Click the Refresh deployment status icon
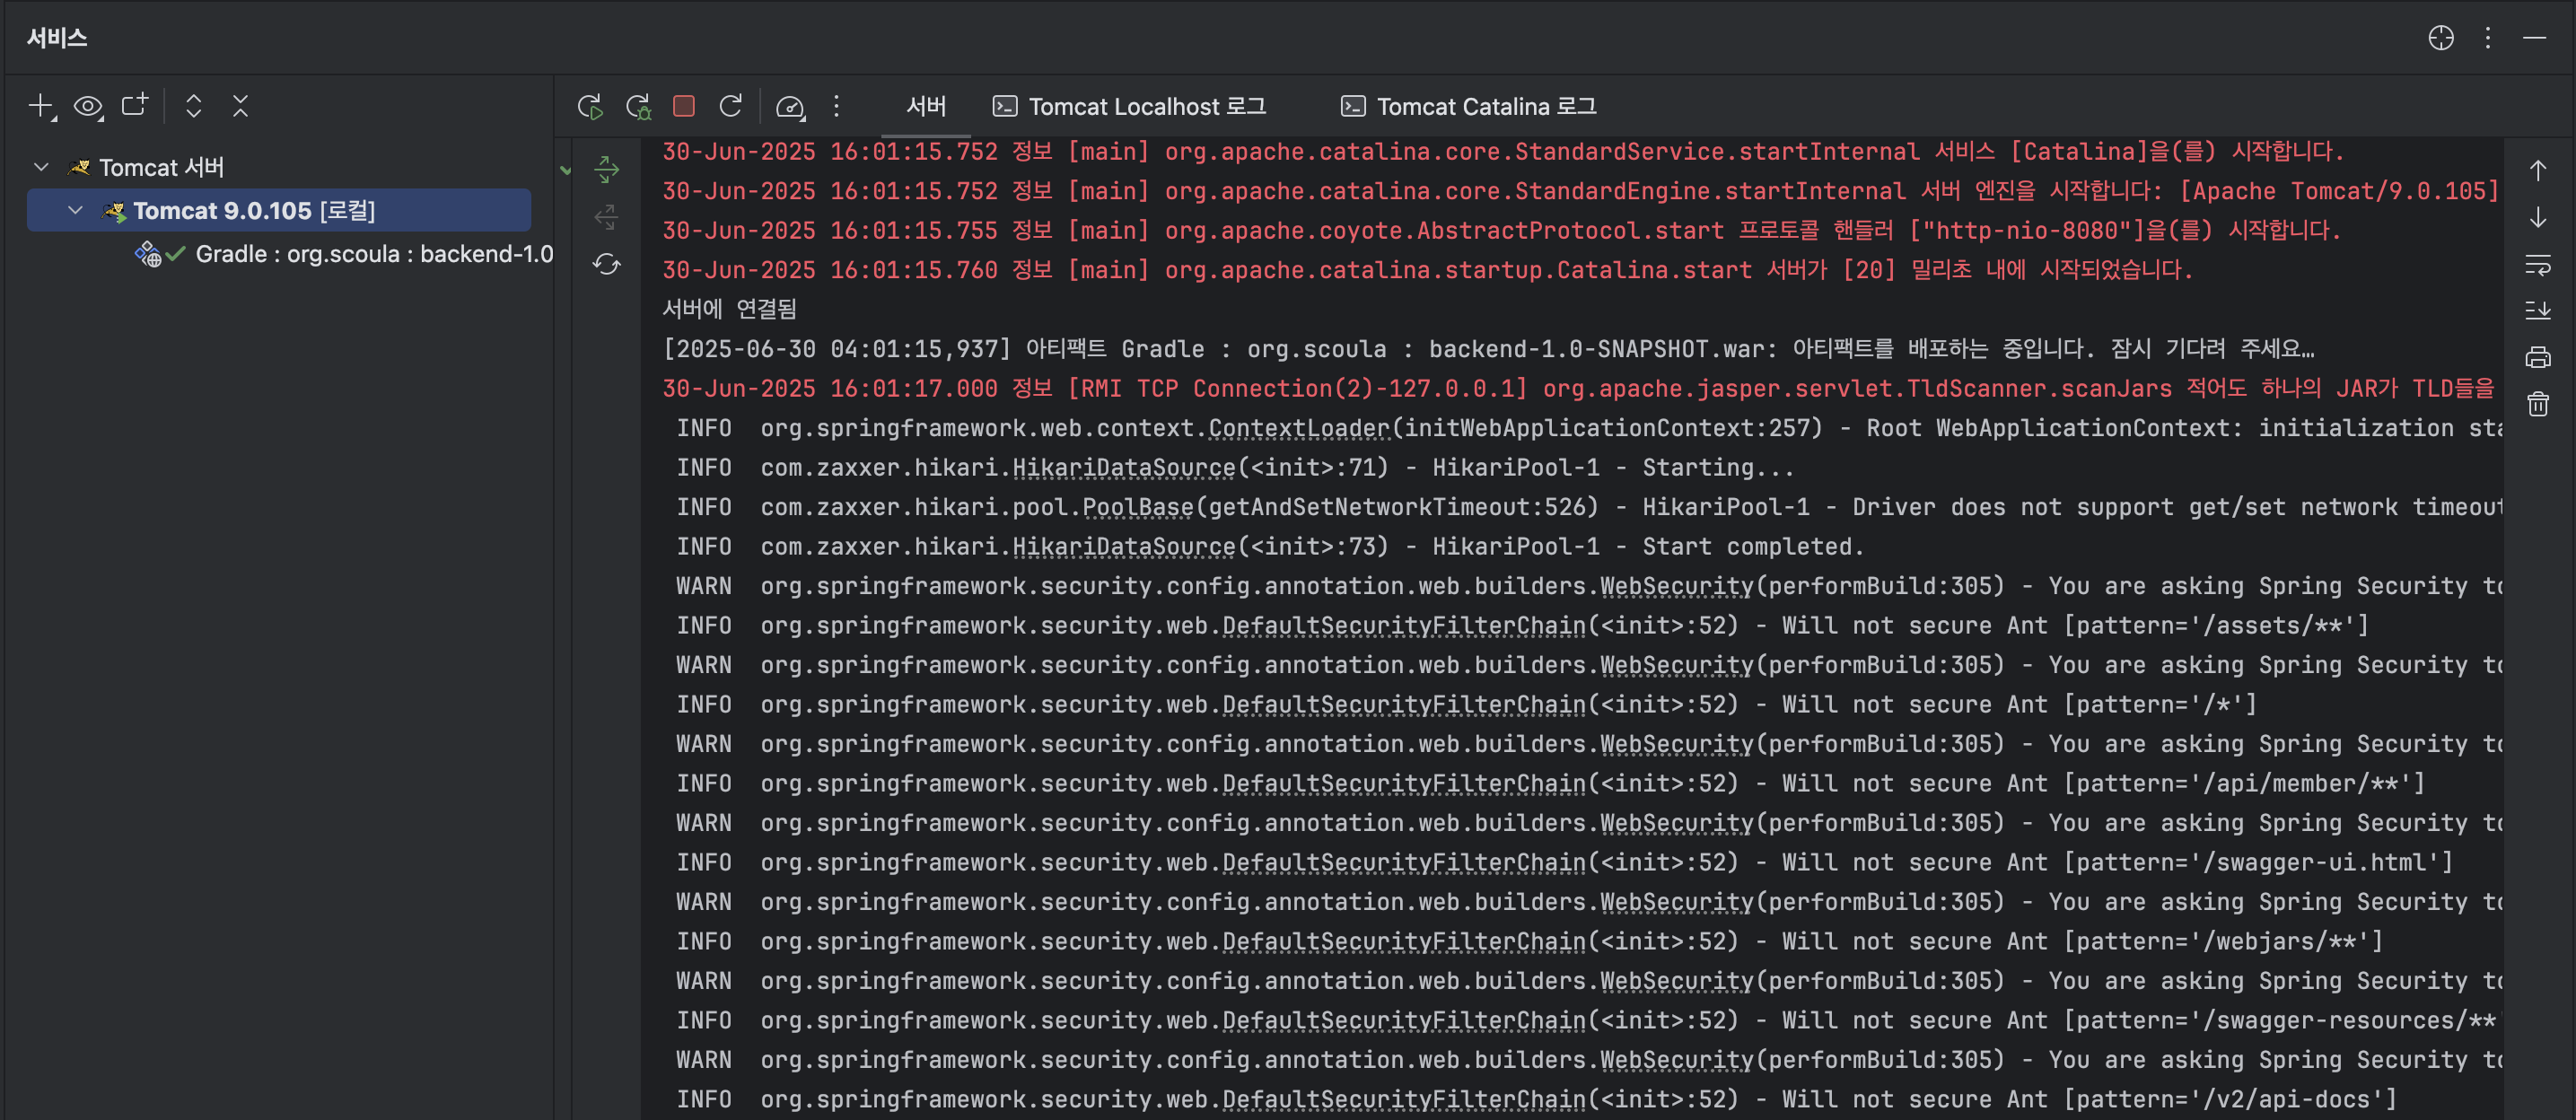 tap(607, 264)
